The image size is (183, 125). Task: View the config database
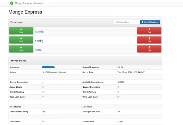[21, 40]
